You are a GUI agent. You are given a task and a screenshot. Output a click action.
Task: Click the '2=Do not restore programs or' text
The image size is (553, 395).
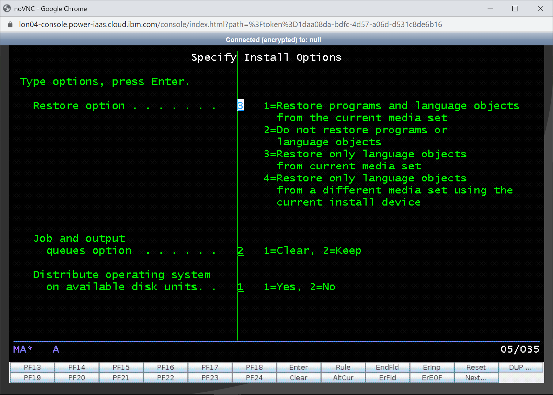(x=356, y=130)
